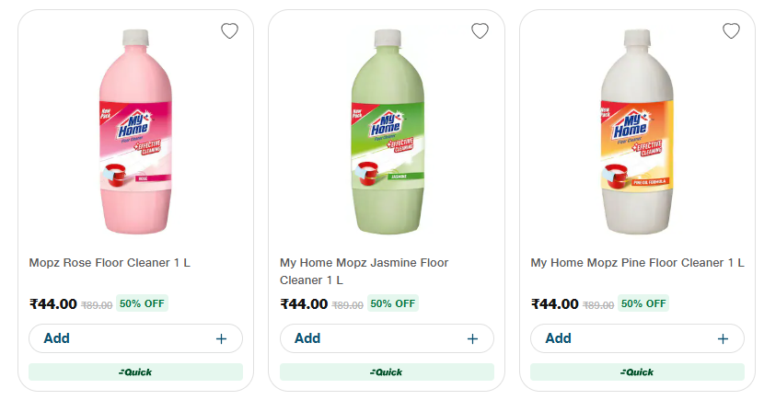Screen dimensions: 764x400
Task: Tap the heart on Pine Floor Cleaner
Action: coord(731,31)
